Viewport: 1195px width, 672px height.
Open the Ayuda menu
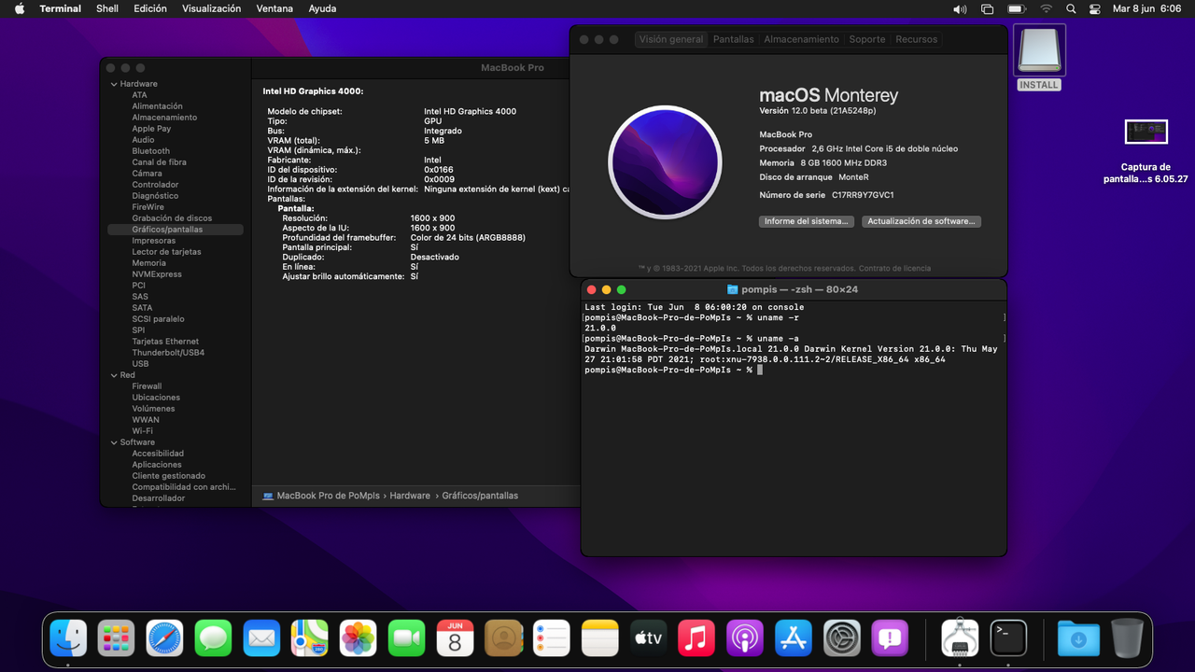[321, 8]
